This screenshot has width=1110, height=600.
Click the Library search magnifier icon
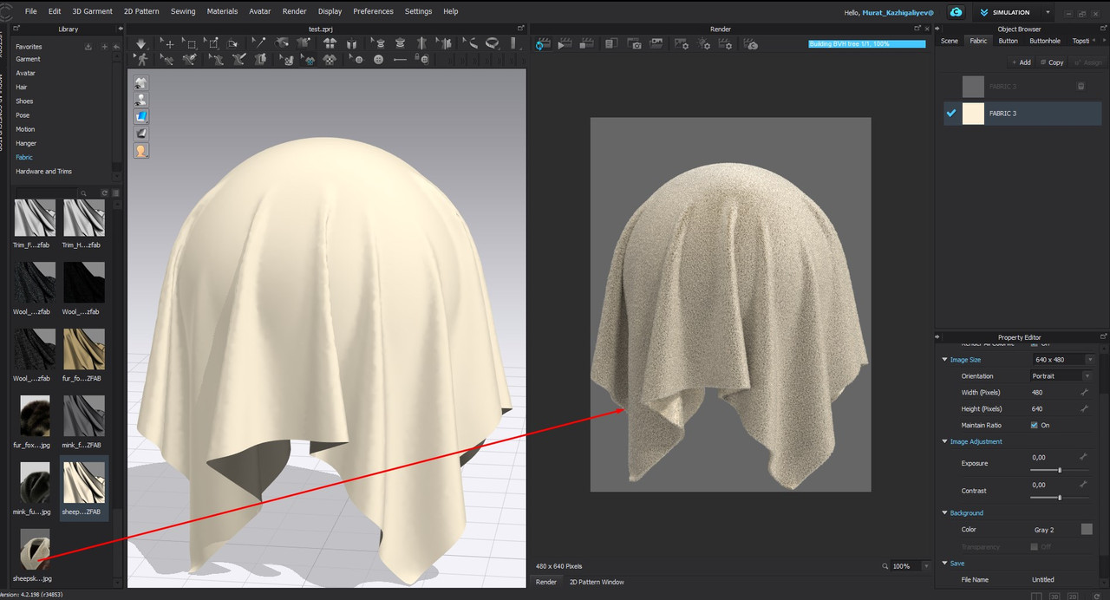pos(83,192)
